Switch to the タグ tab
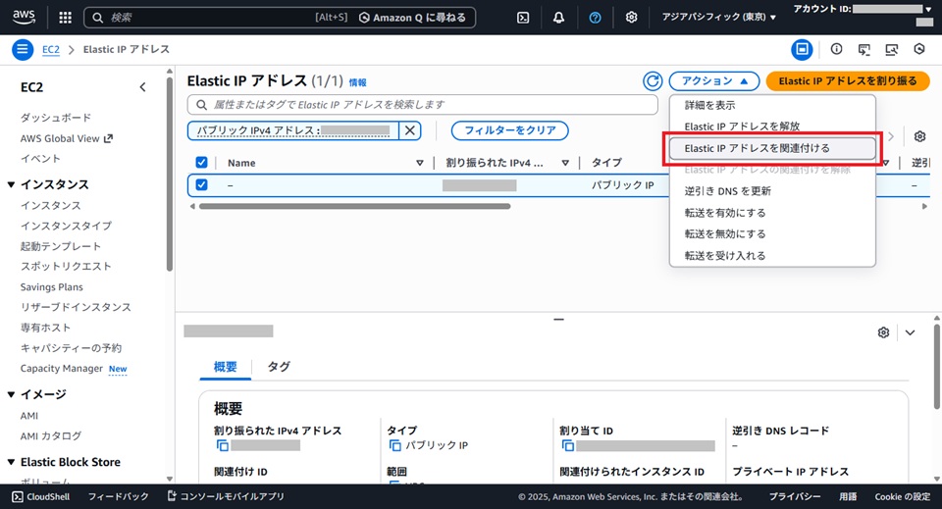Screen dimensions: 942x509 [x=279, y=367]
